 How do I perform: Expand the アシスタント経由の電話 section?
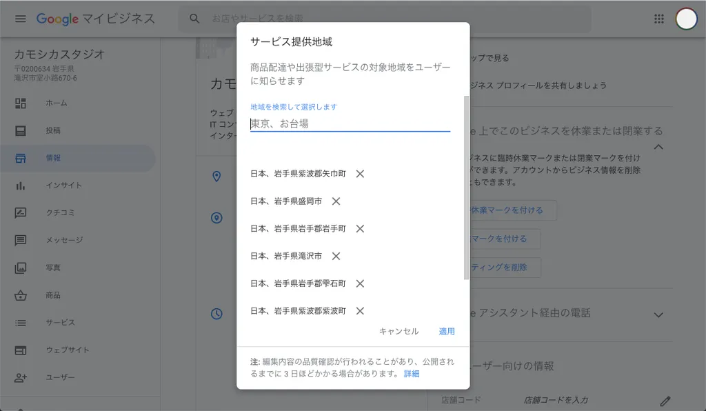pyautogui.click(x=658, y=314)
